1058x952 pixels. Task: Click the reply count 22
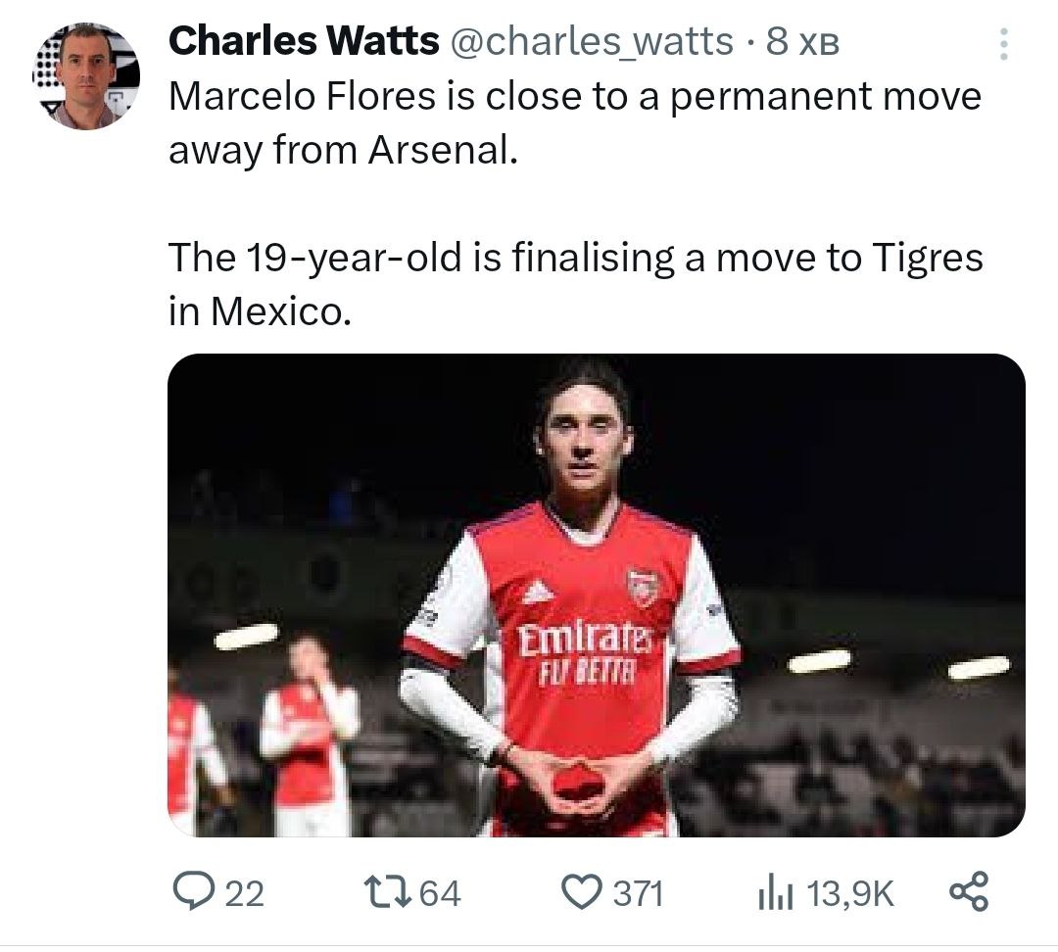pyautogui.click(x=245, y=892)
